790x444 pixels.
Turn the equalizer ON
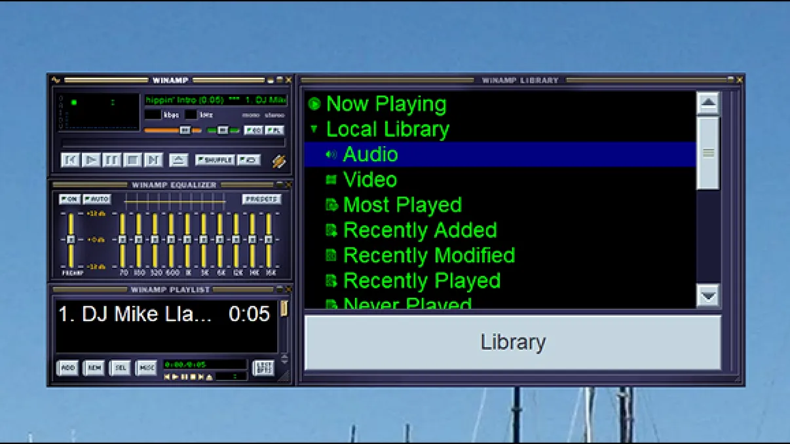click(69, 199)
